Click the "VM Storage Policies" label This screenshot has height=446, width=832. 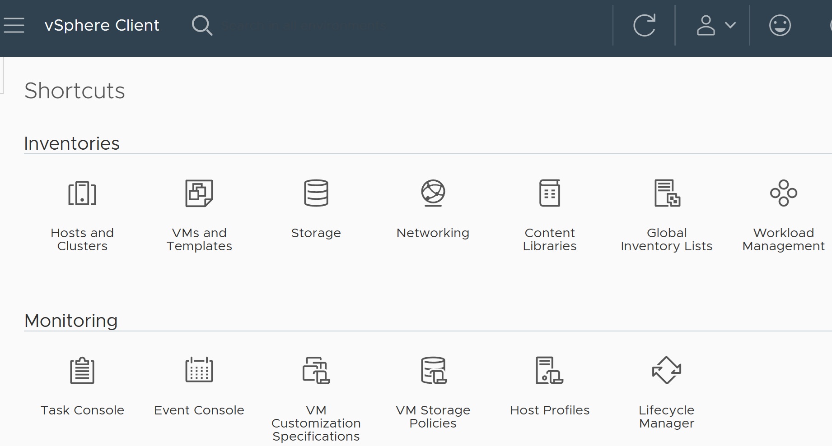click(433, 417)
